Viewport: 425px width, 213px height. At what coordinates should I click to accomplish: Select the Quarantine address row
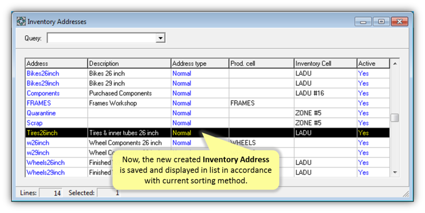(41, 113)
